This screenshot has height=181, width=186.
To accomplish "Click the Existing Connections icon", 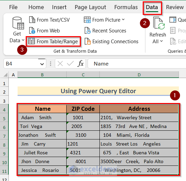I will point(88,41).
